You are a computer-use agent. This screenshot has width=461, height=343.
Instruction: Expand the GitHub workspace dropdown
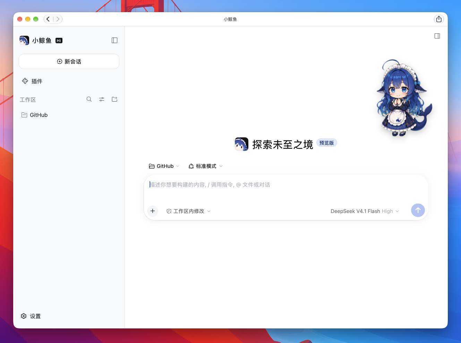pyautogui.click(x=164, y=166)
